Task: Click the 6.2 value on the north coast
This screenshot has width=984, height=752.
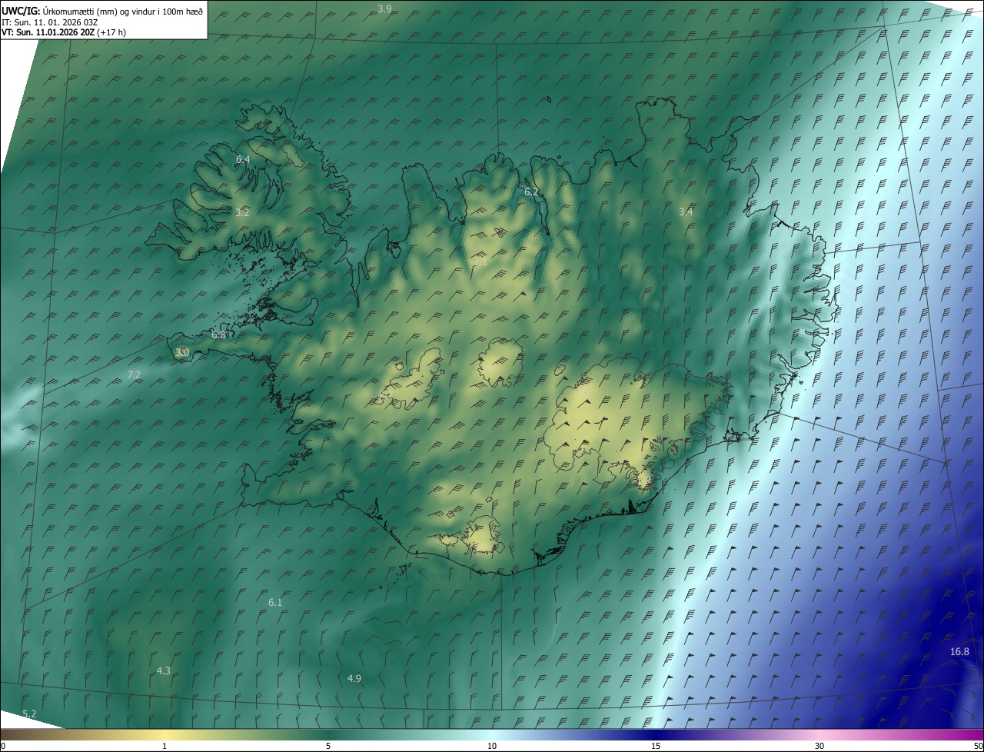Action: pyautogui.click(x=531, y=191)
